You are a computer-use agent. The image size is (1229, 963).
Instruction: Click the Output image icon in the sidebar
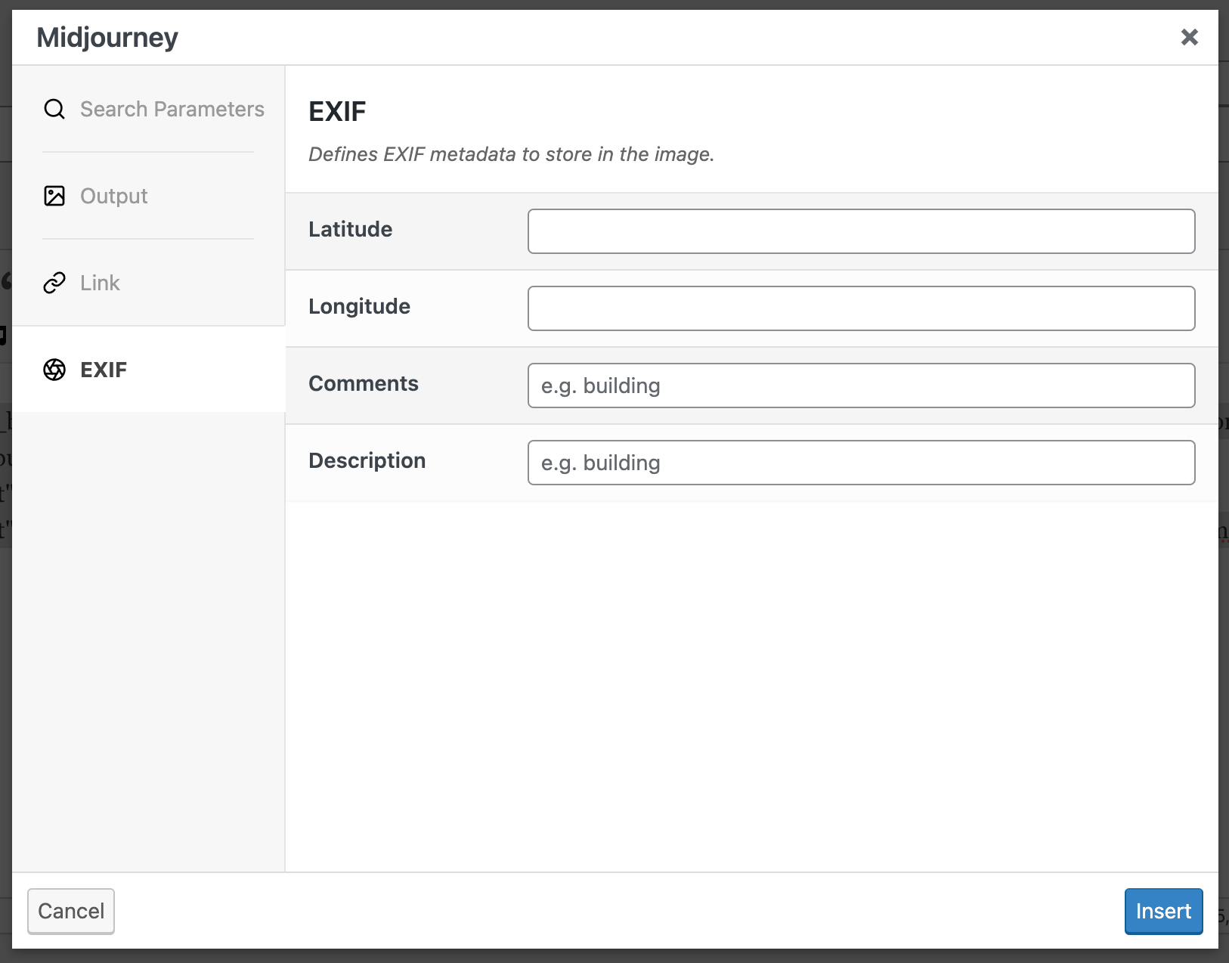click(x=54, y=196)
